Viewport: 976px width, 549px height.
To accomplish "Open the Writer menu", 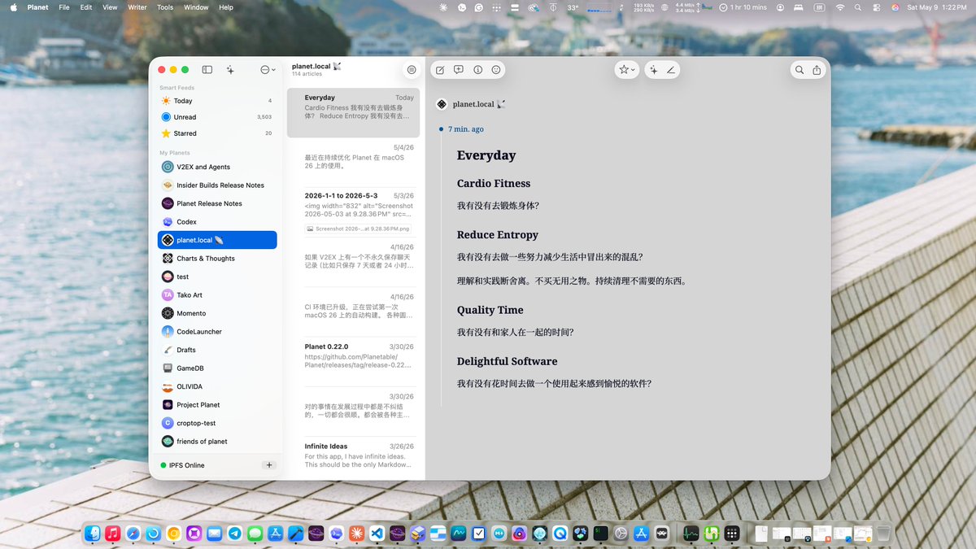I will (137, 7).
